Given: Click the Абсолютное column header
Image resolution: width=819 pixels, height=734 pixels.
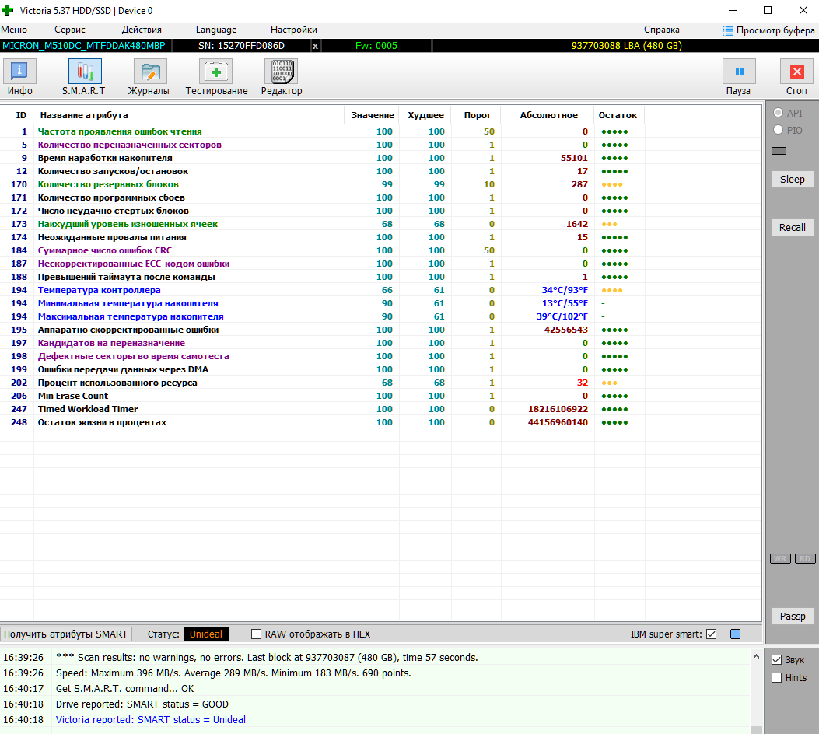Looking at the screenshot, I should click(x=548, y=115).
